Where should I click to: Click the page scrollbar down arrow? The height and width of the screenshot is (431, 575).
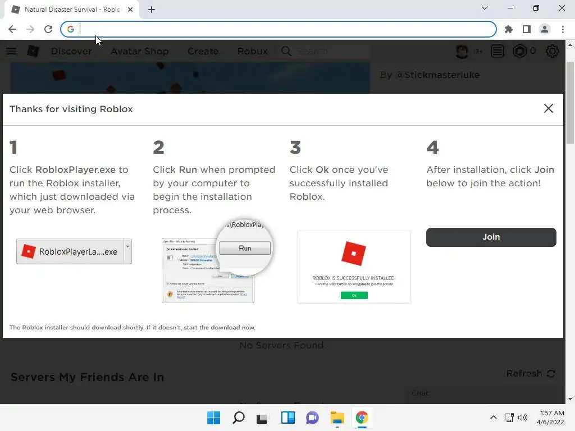[570, 399]
